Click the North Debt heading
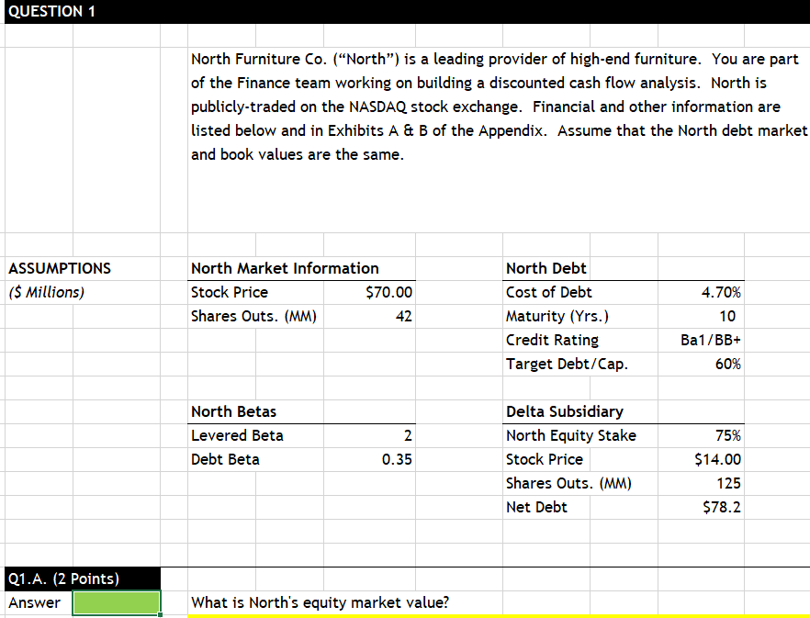Viewport: 810px width, 618px height. pyautogui.click(x=546, y=268)
